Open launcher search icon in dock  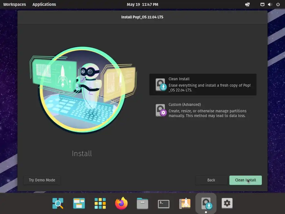[x=58, y=203]
